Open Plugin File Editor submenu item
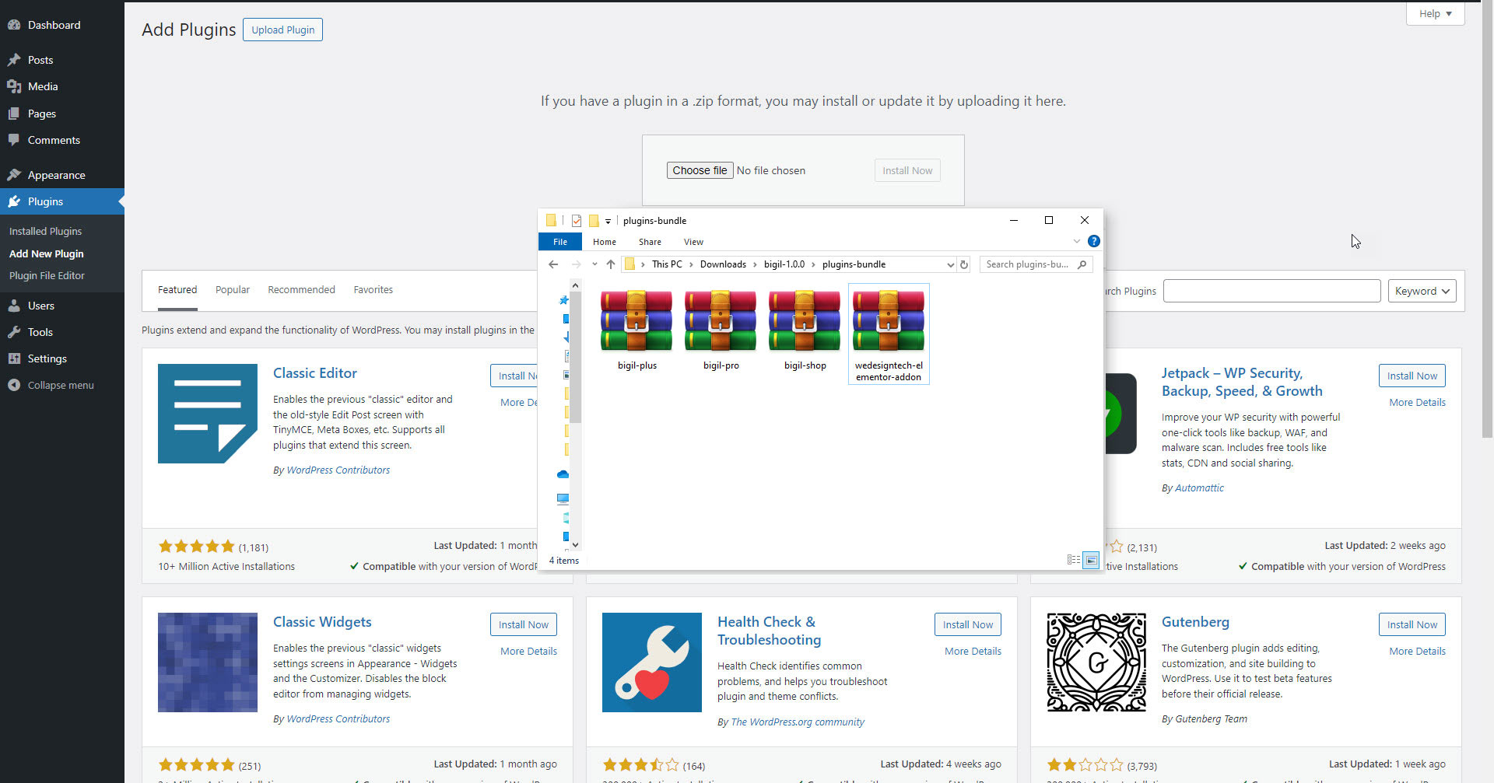The image size is (1494, 783). tap(47, 275)
